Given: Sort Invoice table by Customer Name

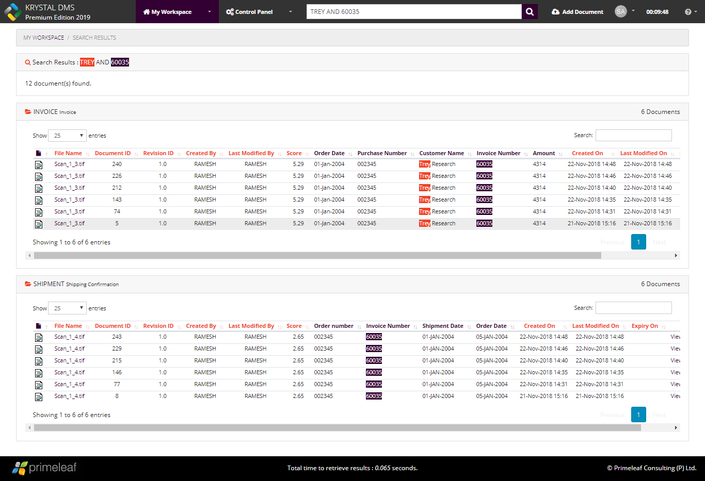Looking at the screenshot, I should (442, 153).
